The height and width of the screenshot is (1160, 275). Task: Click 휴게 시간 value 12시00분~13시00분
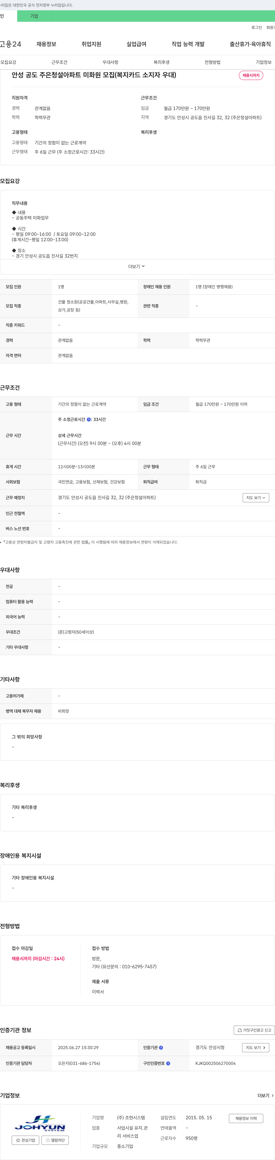pyautogui.click(x=76, y=467)
